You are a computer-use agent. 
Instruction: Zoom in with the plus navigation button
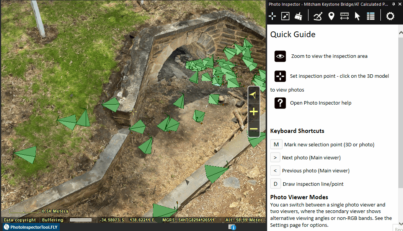pyautogui.click(x=254, y=111)
